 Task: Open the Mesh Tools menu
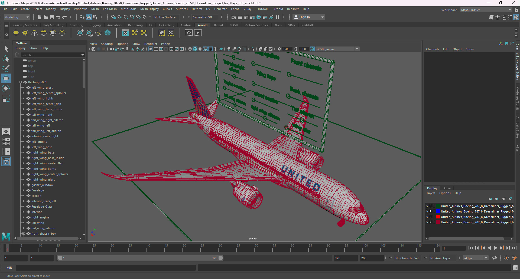click(x=128, y=9)
